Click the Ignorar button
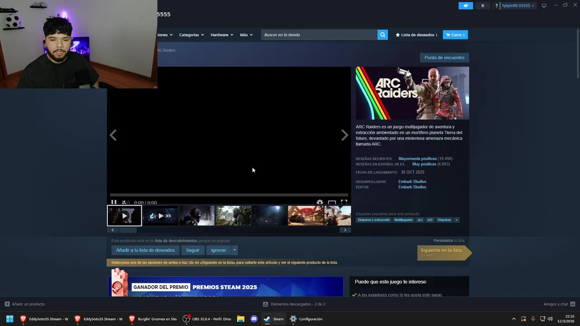580x326 pixels. tap(218, 250)
